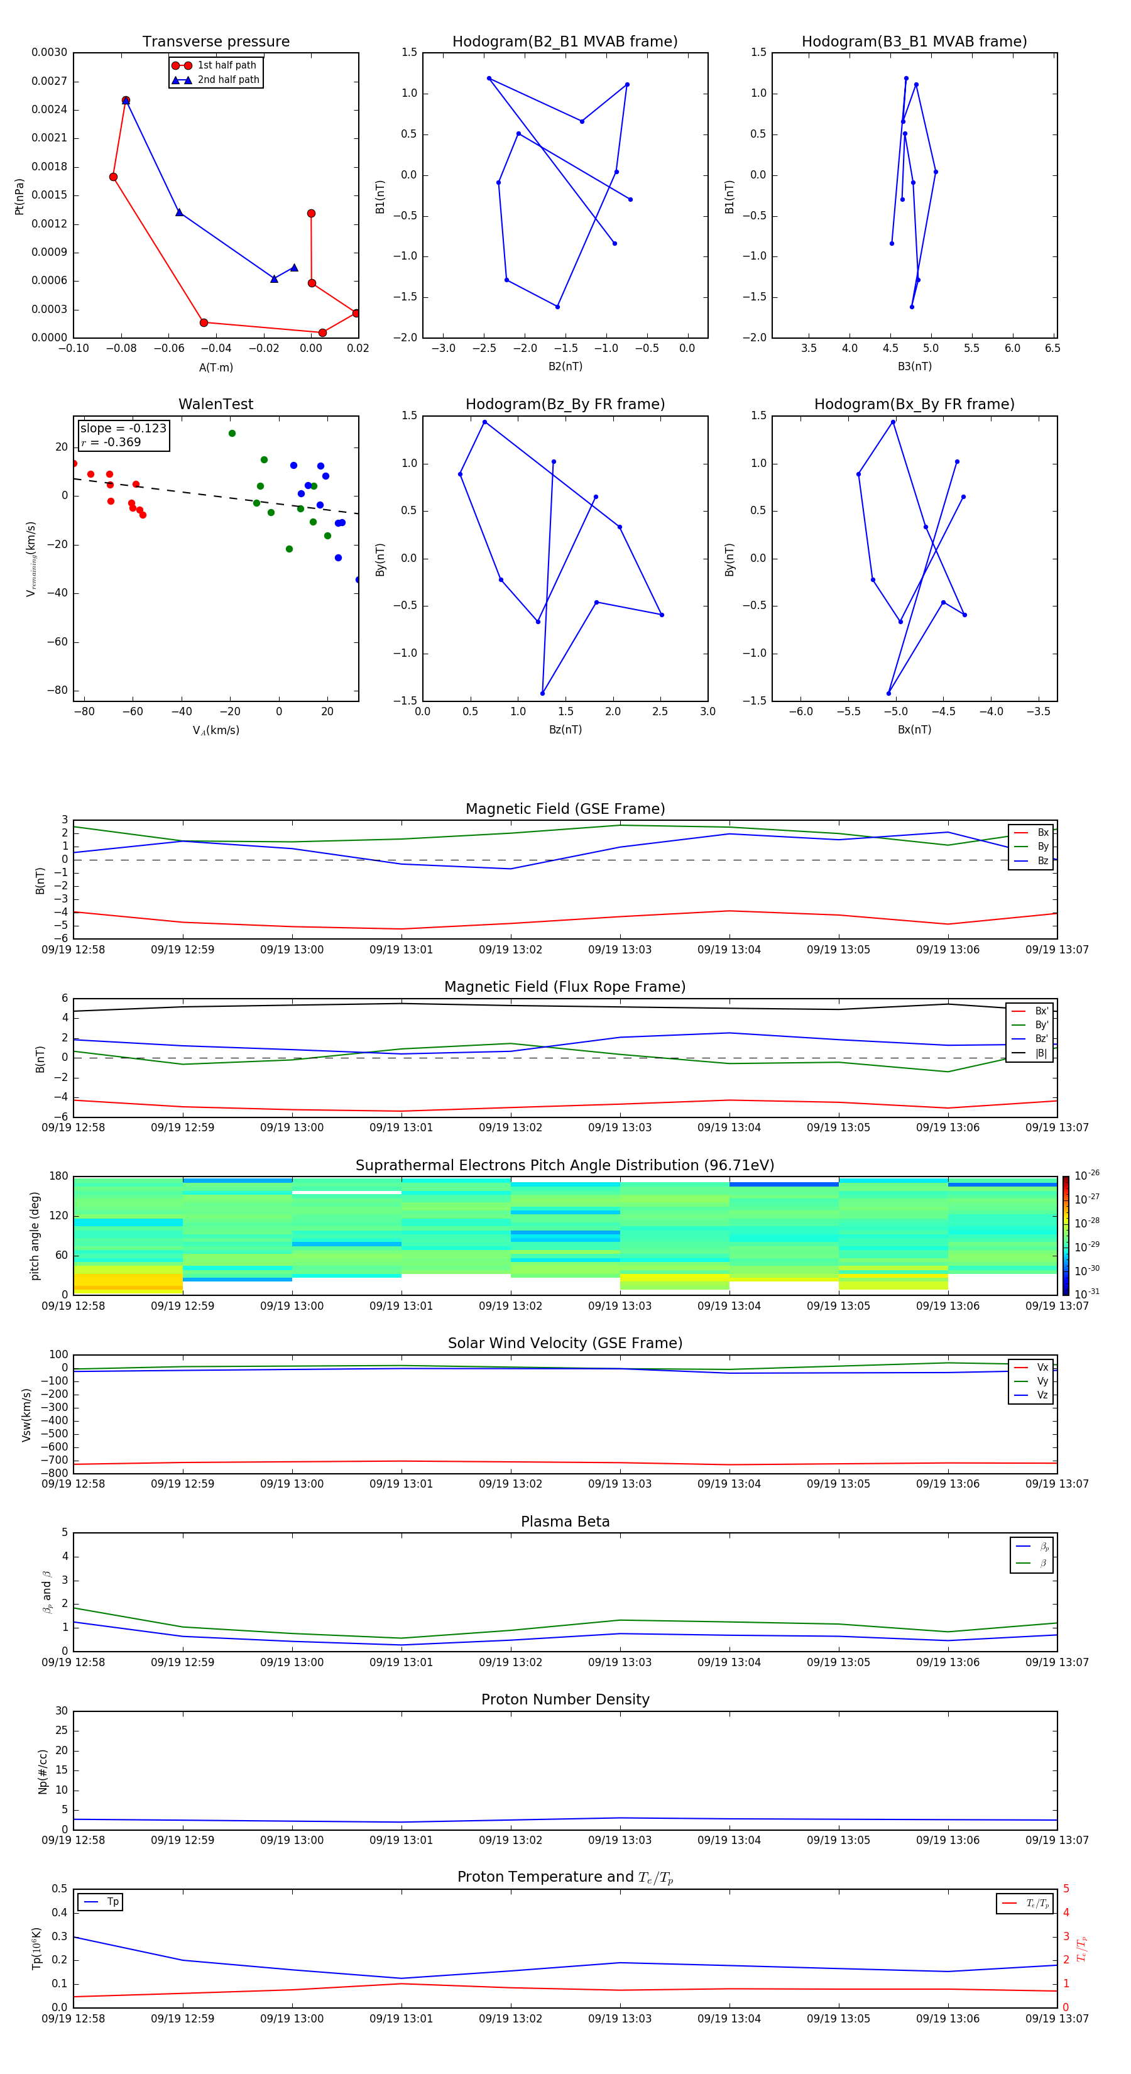The width and height of the screenshot is (1131, 2074).
Task: Click the 'Bx' entry in GSE legend
Action: (x=1031, y=833)
